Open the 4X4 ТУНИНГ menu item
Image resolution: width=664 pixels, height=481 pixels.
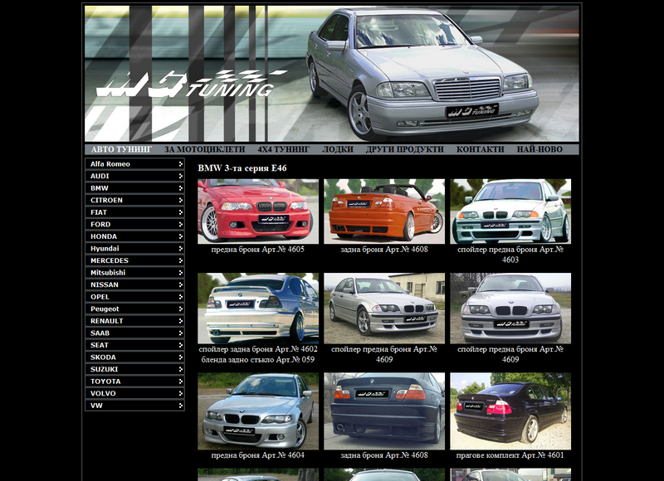coord(284,149)
